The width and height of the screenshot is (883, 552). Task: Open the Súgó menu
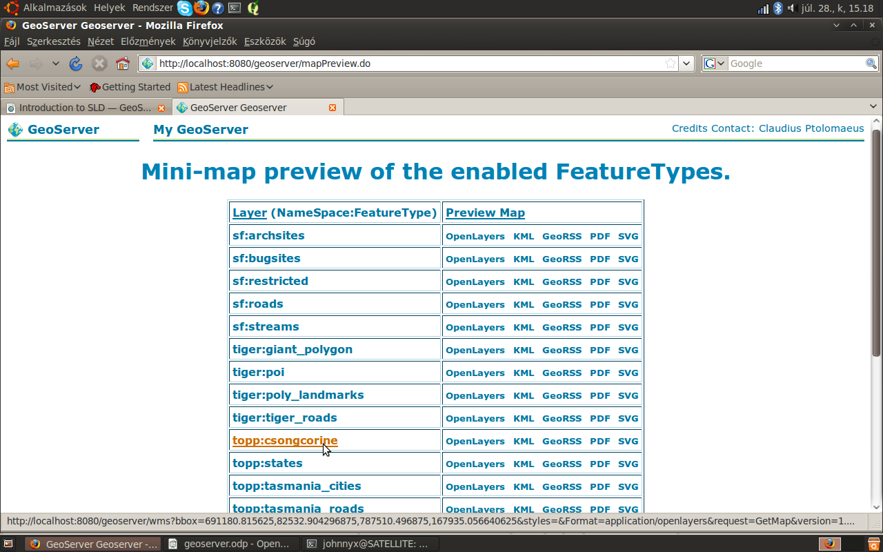(x=304, y=41)
